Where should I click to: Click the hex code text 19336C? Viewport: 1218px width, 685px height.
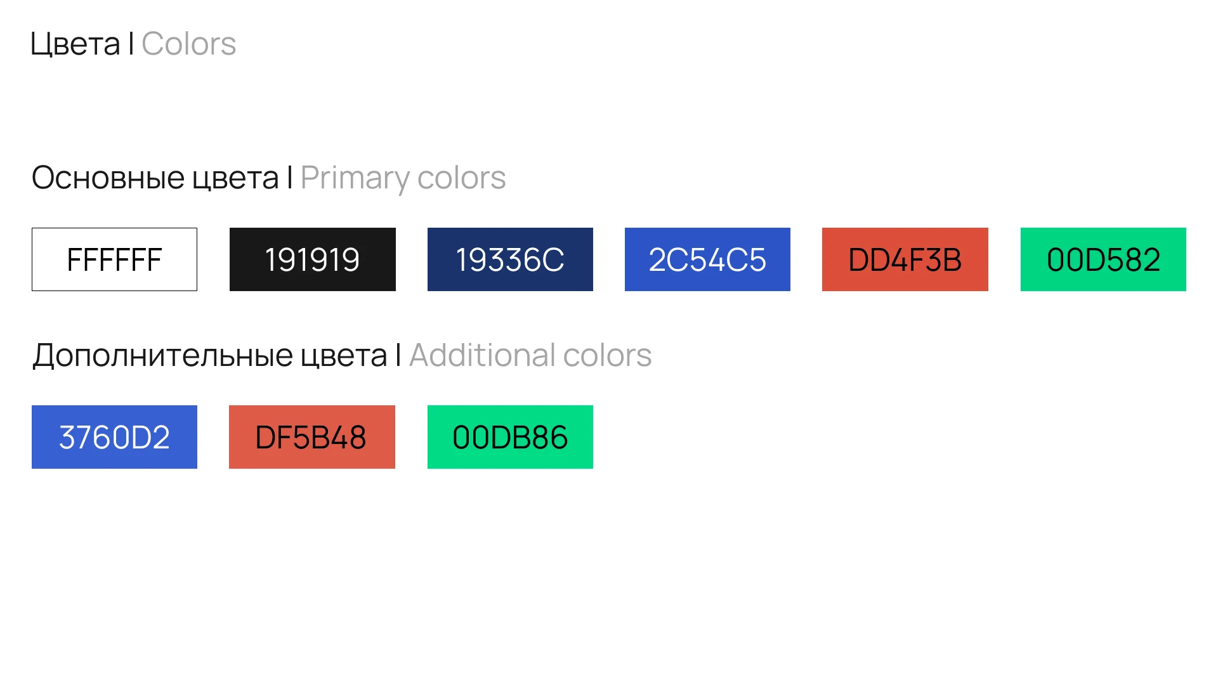click(x=510, y=259)
